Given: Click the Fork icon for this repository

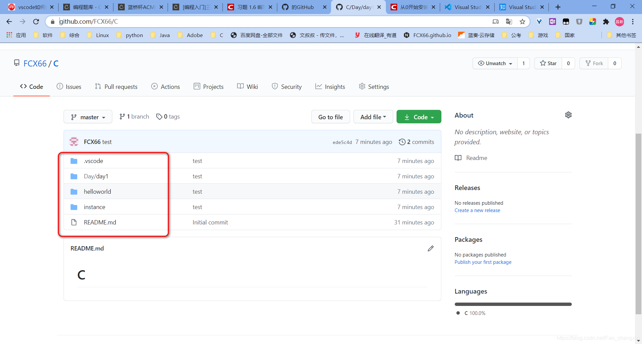Looking at the screenshot, I should click(588, 63).
